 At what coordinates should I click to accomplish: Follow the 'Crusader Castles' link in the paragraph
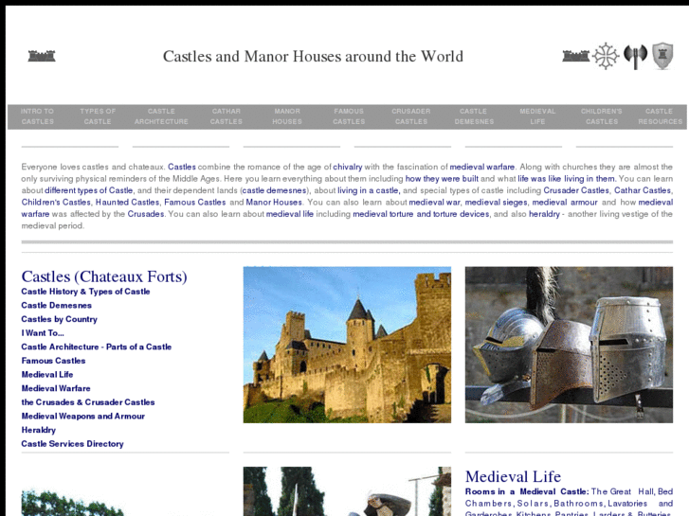(576, 190)
